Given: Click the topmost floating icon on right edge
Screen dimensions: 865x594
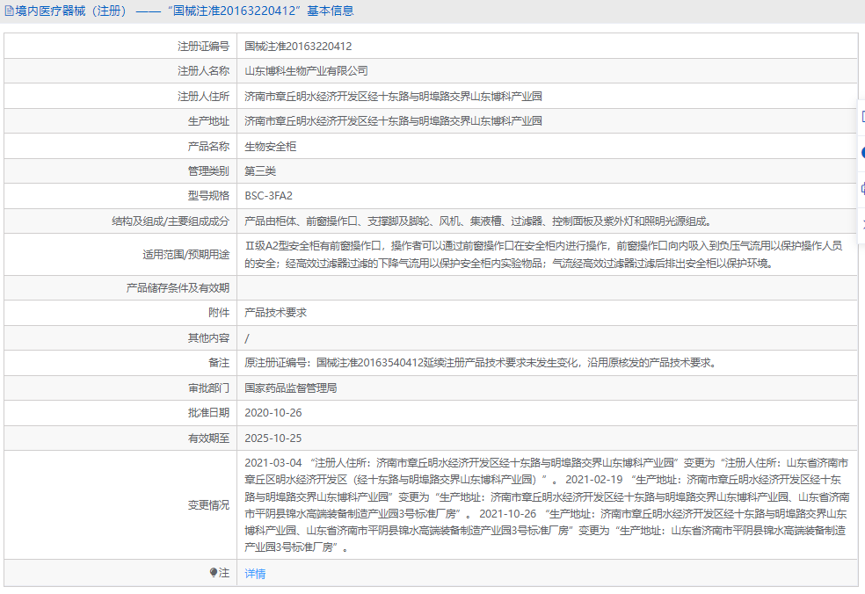Looking at the screenshot, I should [862, 117].
